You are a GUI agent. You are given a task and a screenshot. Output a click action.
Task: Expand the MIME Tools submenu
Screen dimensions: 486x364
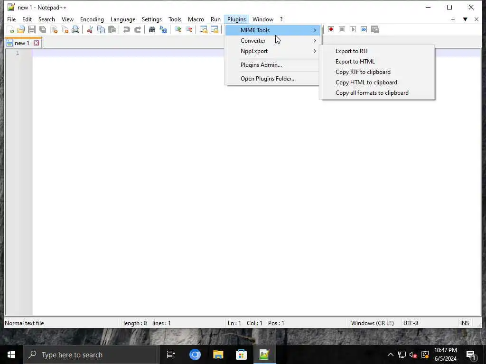pyautogui.click(x=272, y=30)
